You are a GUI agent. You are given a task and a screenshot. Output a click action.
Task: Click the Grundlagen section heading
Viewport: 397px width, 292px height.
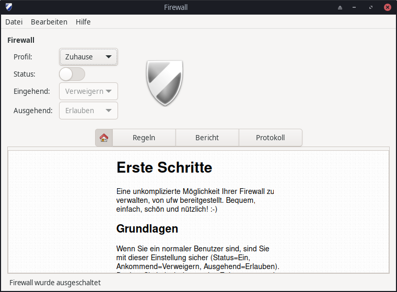point(147,228)
